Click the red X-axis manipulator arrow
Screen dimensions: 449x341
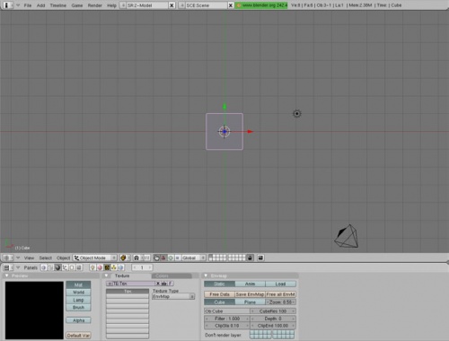[251, 131]
